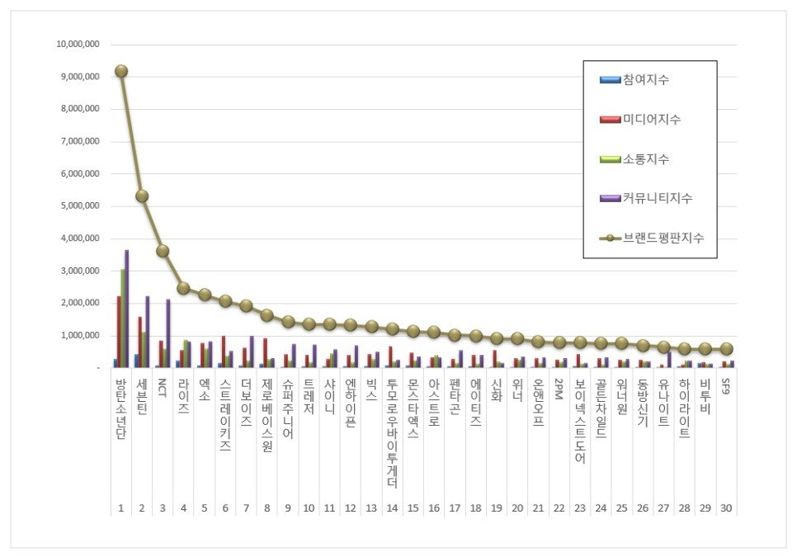Viewport: 797px width, 557px height.
Task: Select the 비투비 axis label
Action: [x=705, y=396]
